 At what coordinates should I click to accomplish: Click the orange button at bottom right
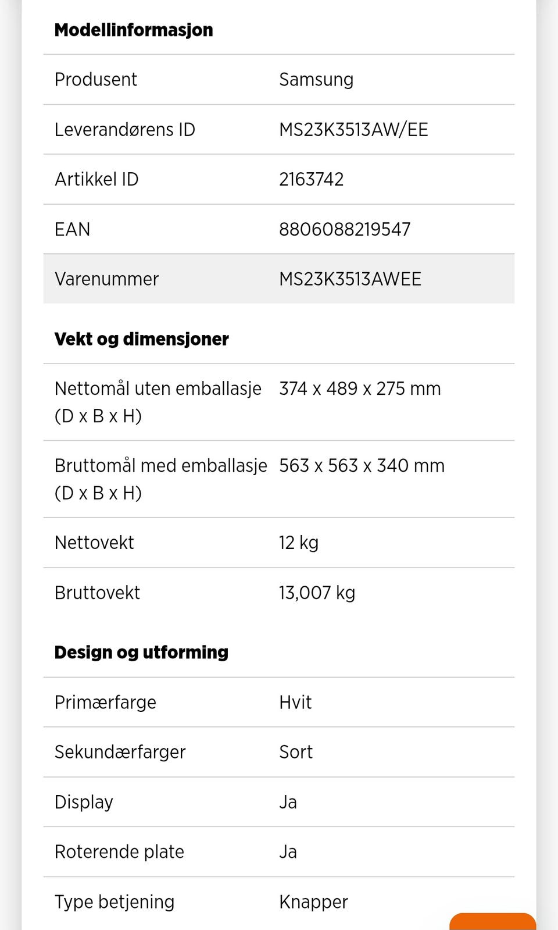coord(492,921)
